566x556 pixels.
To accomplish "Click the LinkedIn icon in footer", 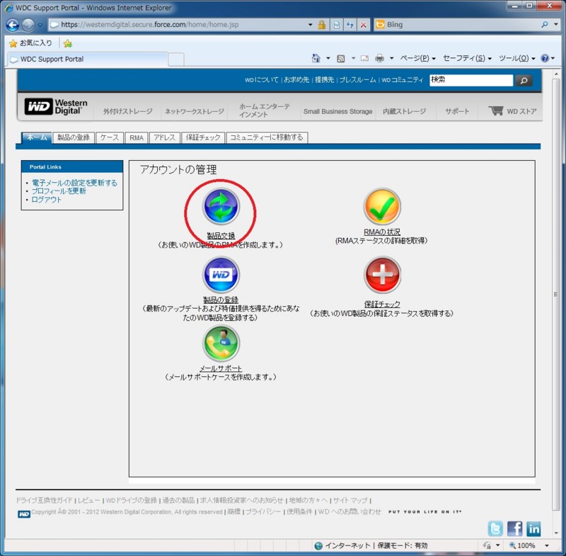I will [x=533, y=528].
